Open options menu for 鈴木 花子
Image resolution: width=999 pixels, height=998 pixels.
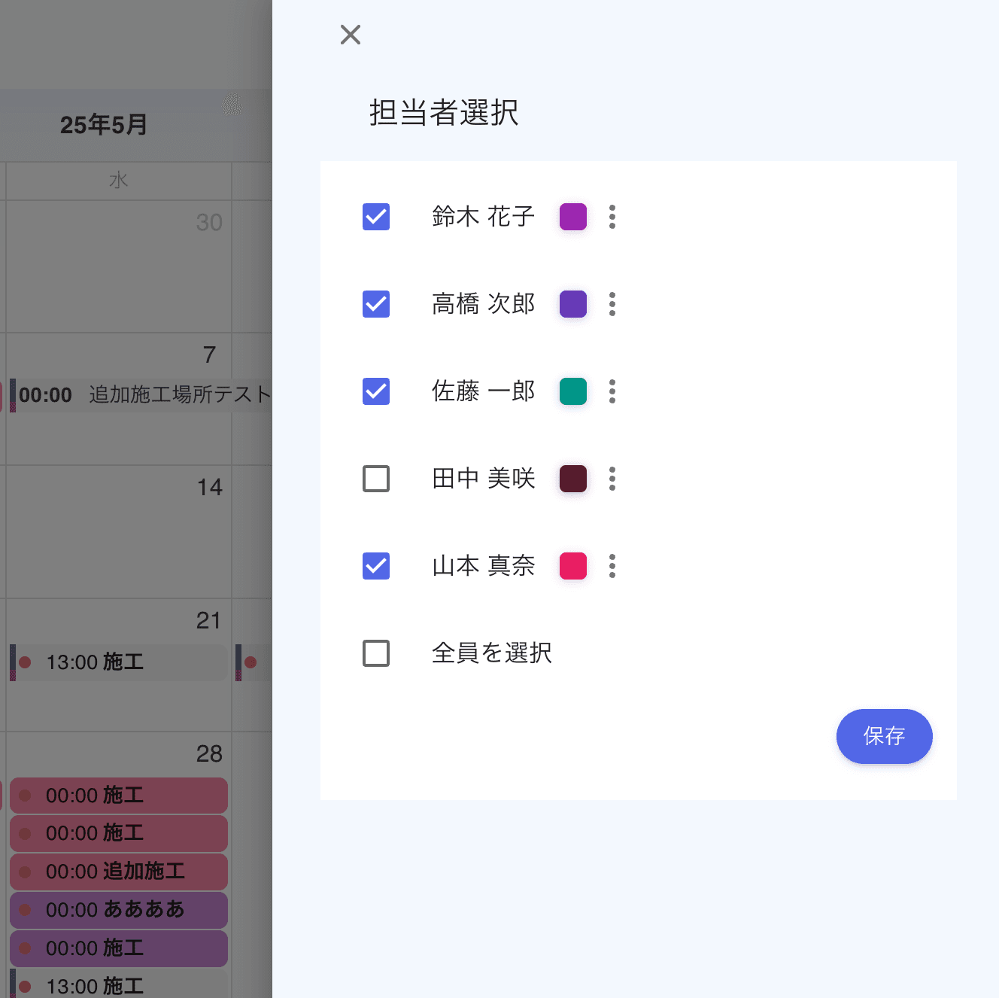612,217
